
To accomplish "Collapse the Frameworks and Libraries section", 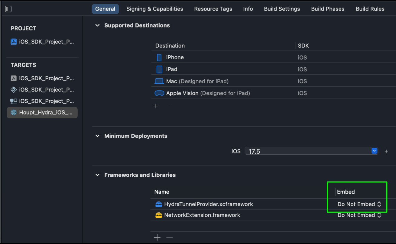I will [x=97, y=175].
